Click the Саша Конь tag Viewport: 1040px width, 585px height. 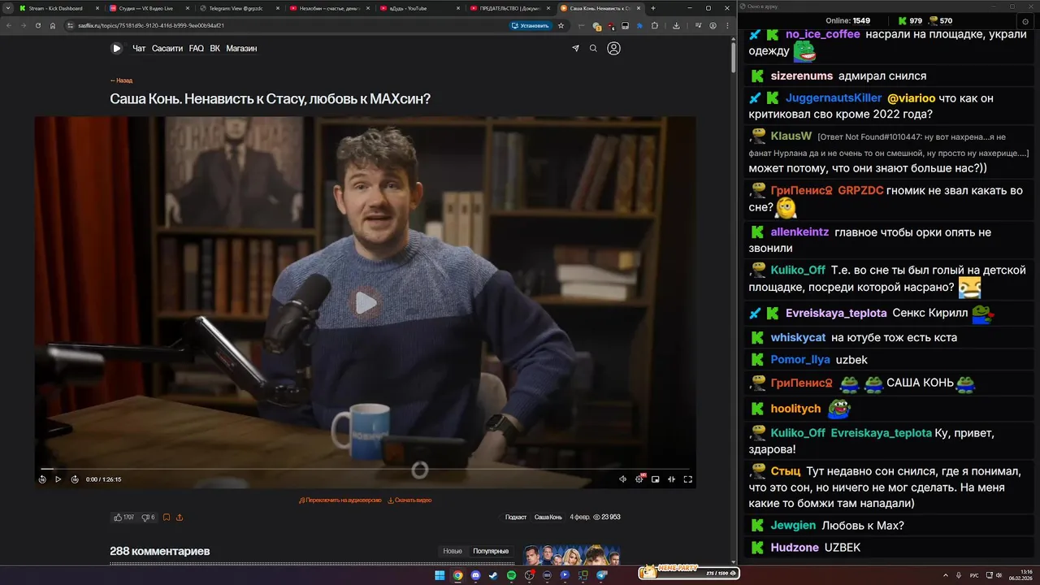(548, 517)
